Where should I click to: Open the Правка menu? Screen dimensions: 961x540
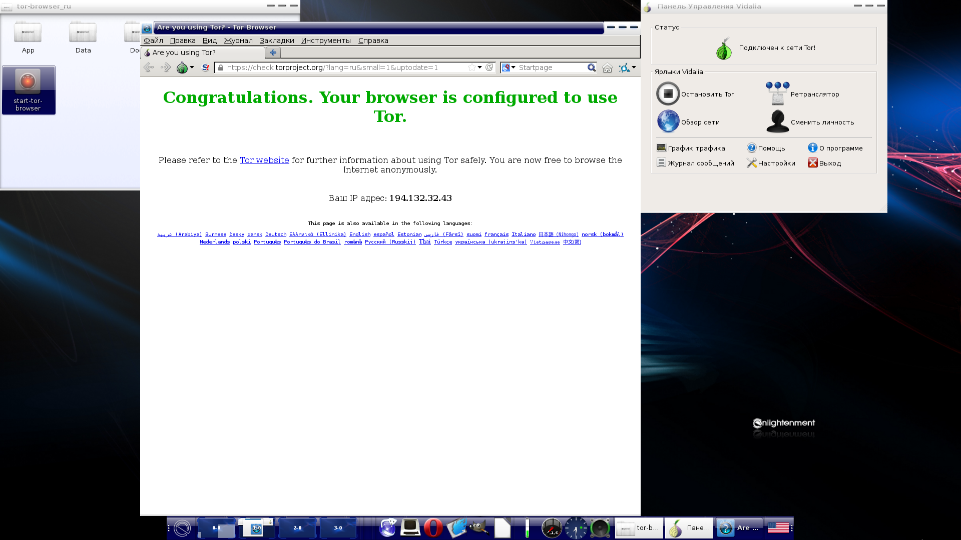tap(183, 40)
